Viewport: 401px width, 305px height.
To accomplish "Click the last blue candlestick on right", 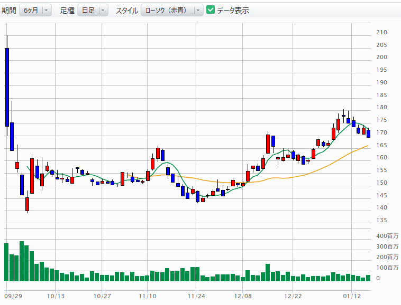I will click(x=369, y=134).
